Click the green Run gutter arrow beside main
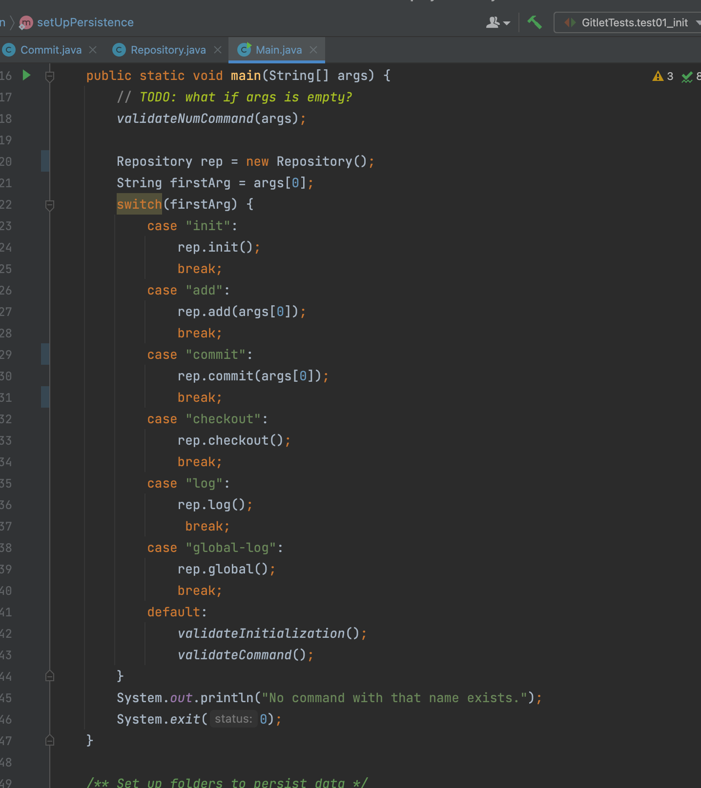 [x=26, y=75]
